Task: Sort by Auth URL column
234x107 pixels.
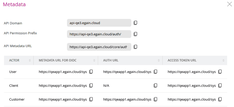Action: [x=159, y=60]
